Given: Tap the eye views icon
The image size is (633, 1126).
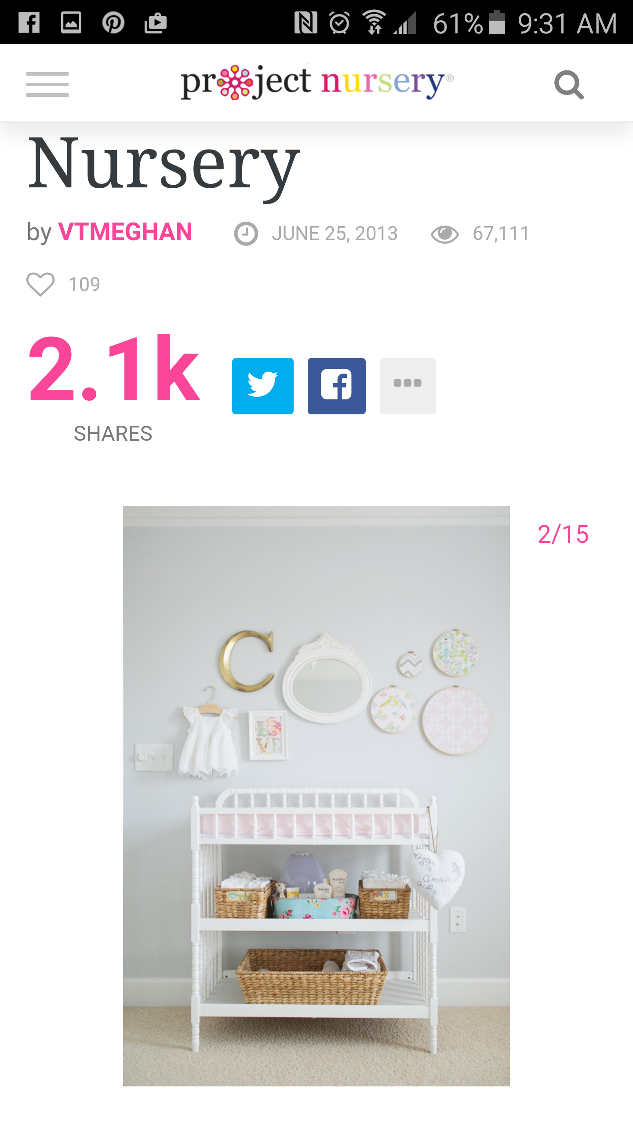Looking at the screenshot, I should coord(444,234).
